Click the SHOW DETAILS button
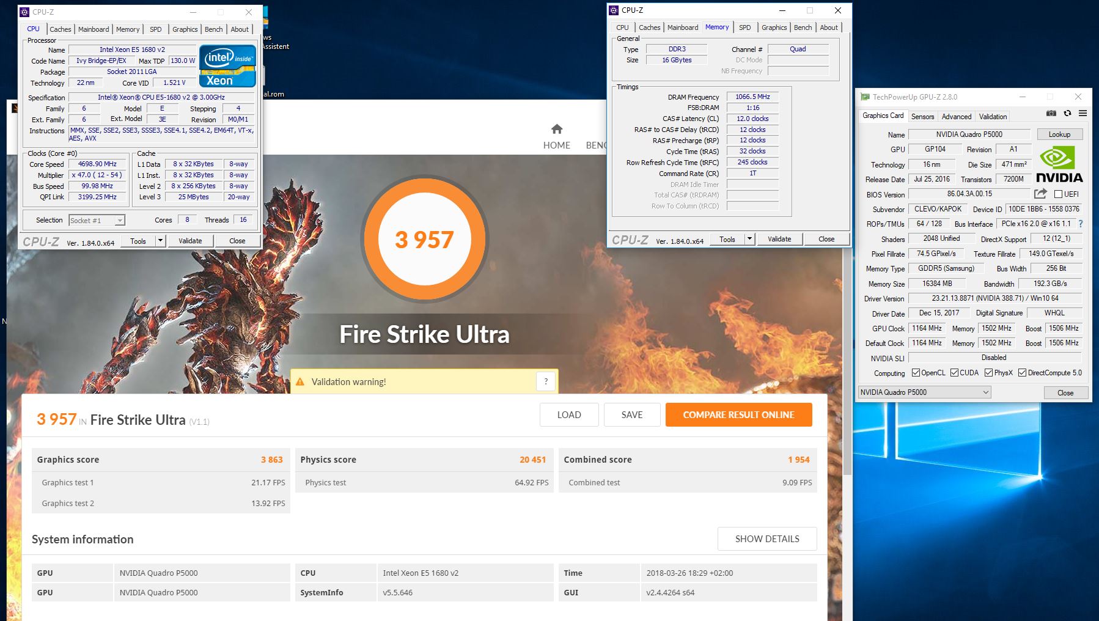The image size is (1099, 621). (x=767, y=538)
